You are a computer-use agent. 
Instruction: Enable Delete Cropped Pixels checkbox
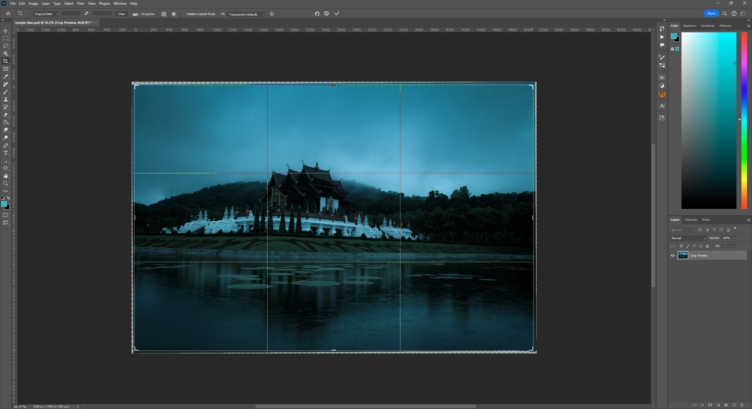click(x=184, y=14)
